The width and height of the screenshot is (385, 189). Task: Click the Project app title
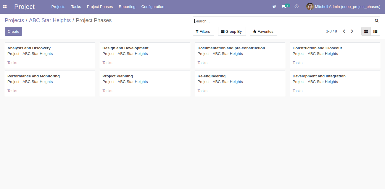click(24, 6)
